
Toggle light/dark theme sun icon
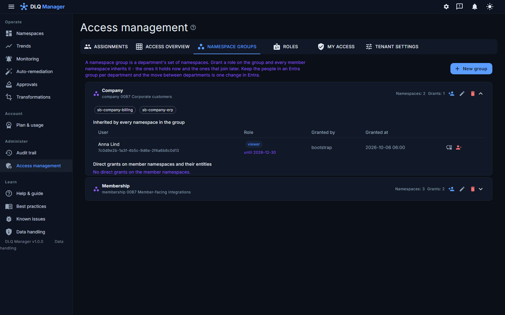(x=490, y=7)
